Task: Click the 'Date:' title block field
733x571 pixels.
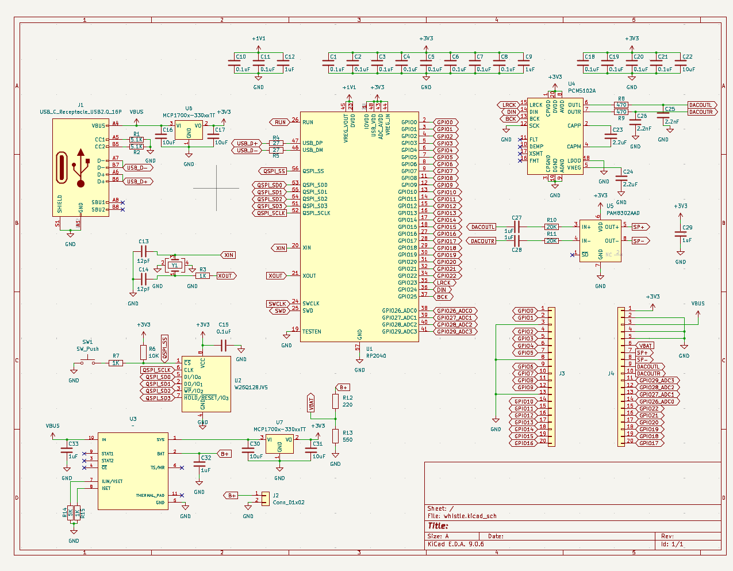Action: pos(496,536)
